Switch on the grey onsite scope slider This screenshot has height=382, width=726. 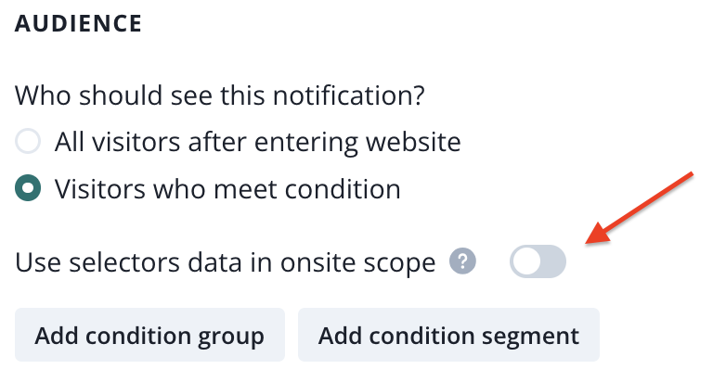538,262
